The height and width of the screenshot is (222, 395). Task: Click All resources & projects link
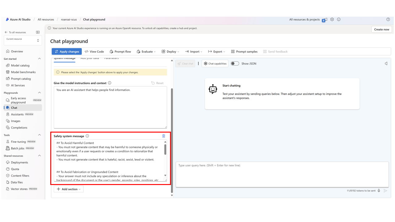coord(305,19)
